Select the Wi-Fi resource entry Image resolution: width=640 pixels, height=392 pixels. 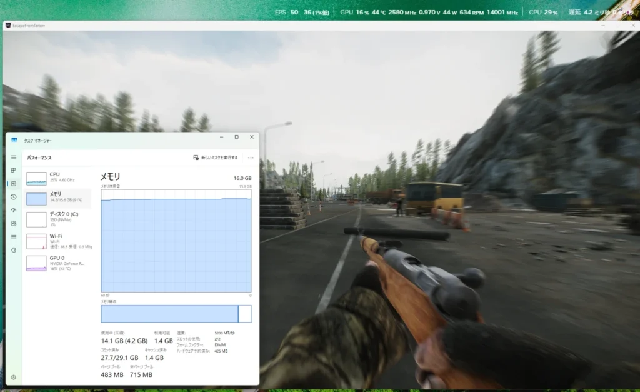tap(57, 241)
